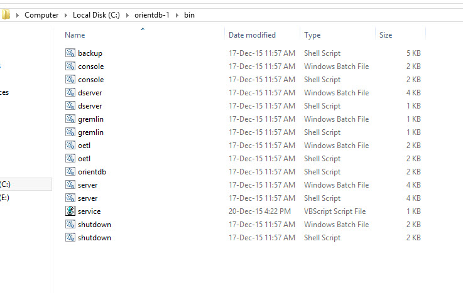Click the backup row Shell Script type
This screenshot has width=463, height=293.
tap(322, 53)
